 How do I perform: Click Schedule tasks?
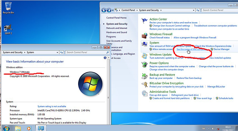coord(226,98)
